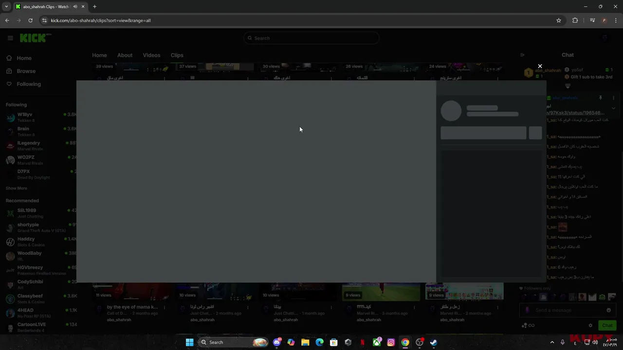Switch to channel Home tab

[x=99, y=55]
